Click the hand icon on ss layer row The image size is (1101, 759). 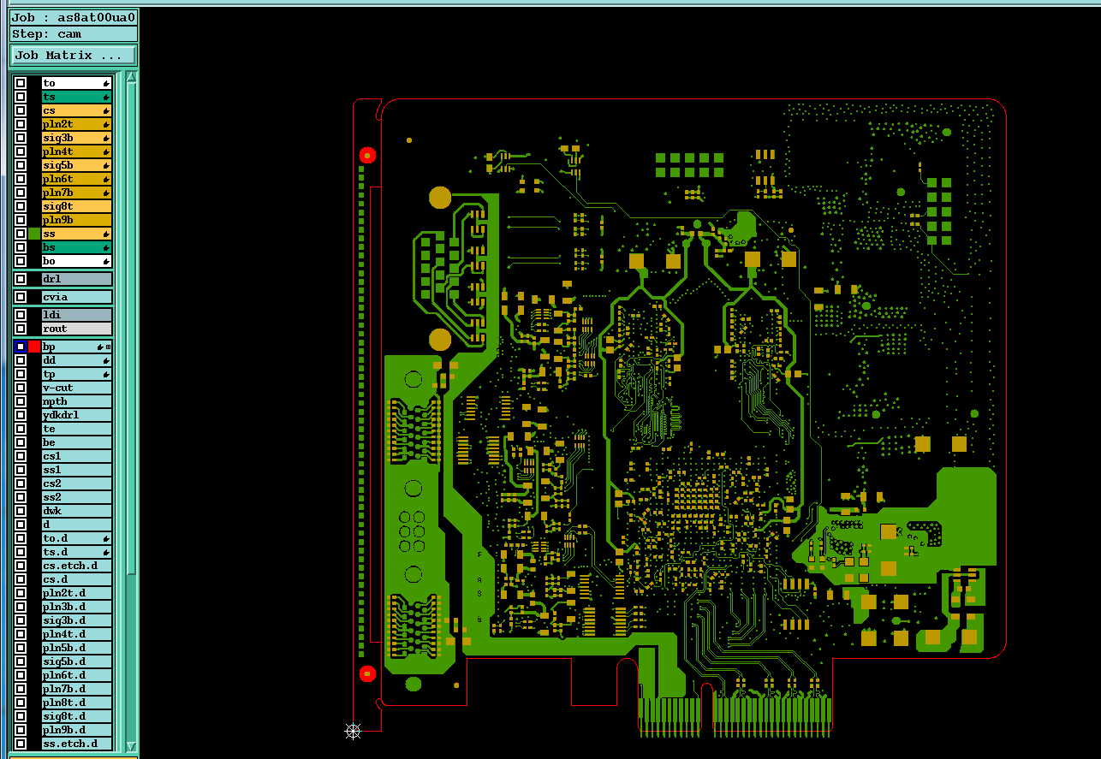pos(106,234)
